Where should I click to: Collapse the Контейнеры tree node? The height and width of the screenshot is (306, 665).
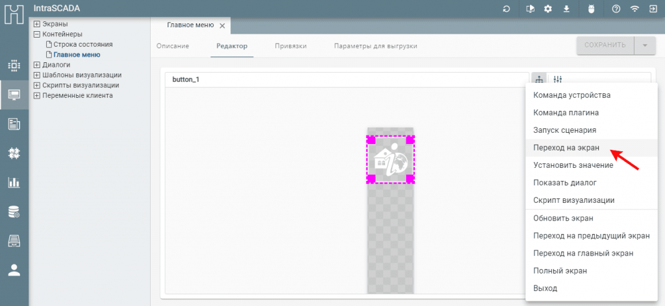tap(37, 34)
